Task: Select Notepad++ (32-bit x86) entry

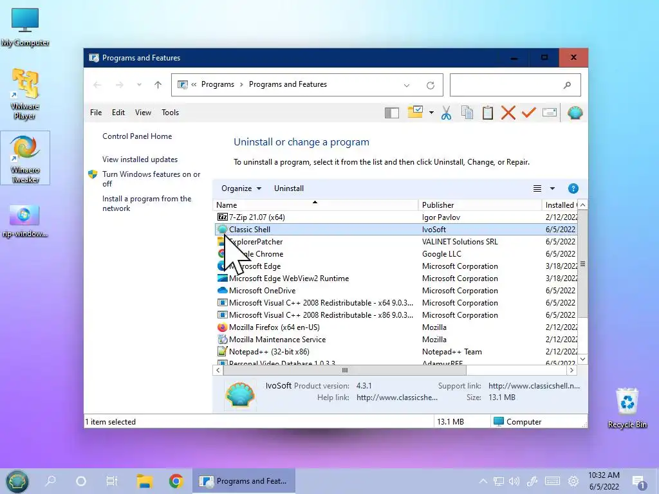Action: pyautogui.click(x=395, y=351)
